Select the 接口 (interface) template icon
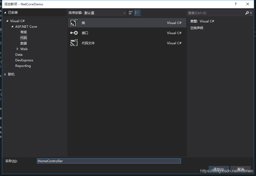Screen dimensions: 256x176 (x=74, y=33)
